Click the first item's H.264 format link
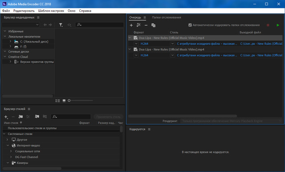Viewport: 285px width, 172px height. tap(144, 44)
